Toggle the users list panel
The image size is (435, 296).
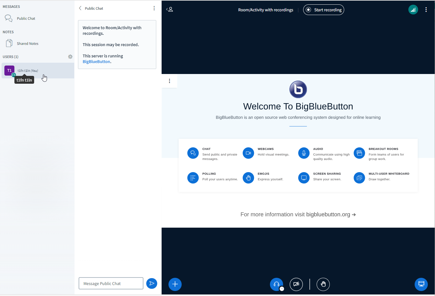point(169,9)
